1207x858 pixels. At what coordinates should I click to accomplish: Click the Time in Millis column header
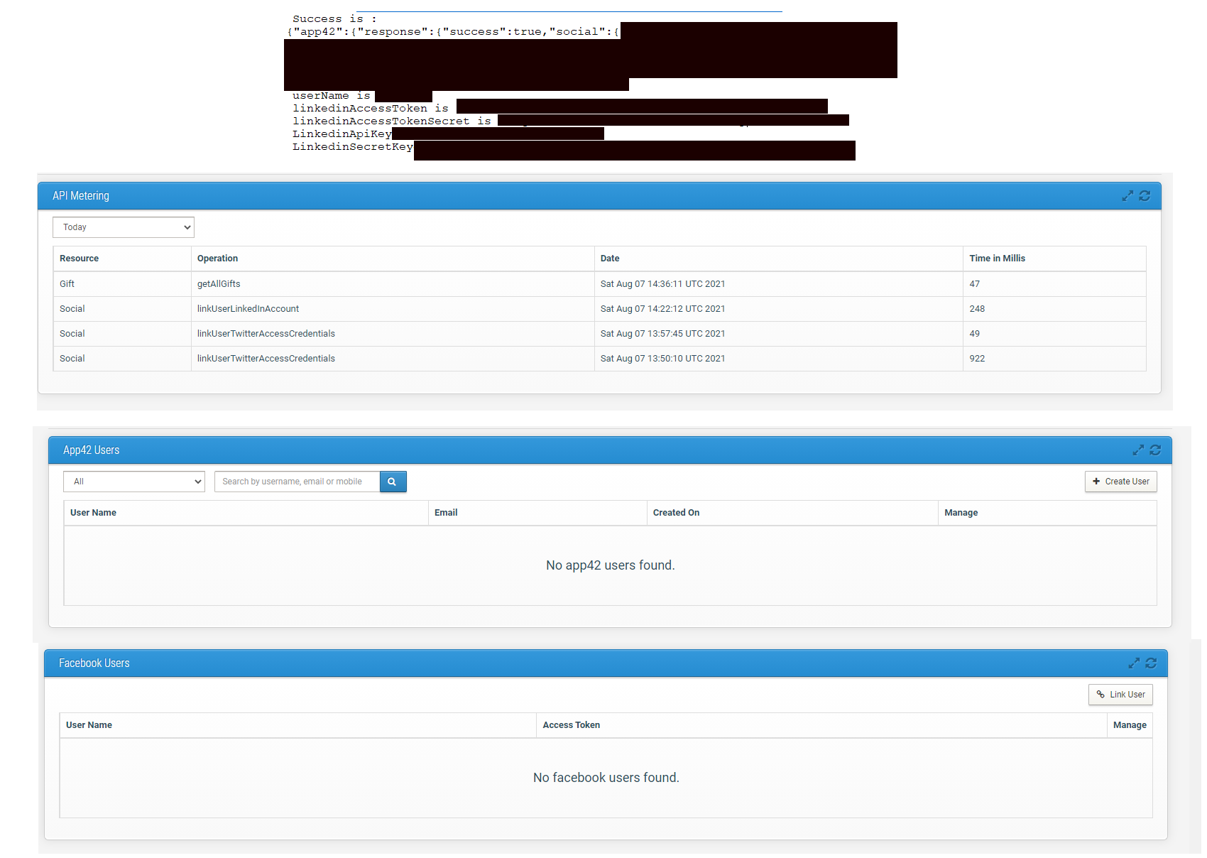[997, 259]
